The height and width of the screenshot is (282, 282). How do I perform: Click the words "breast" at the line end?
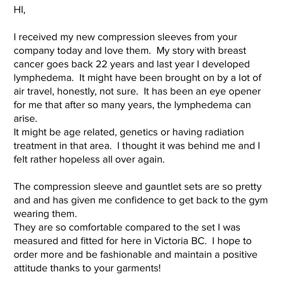click(x=232, y=51)
